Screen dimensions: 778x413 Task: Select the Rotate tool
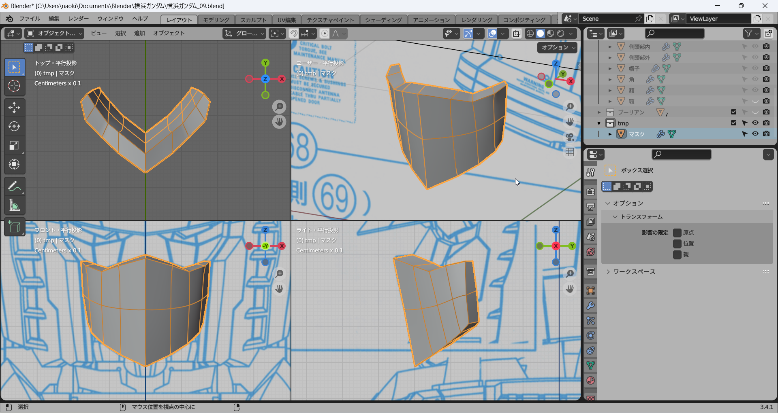pos(14,127)
